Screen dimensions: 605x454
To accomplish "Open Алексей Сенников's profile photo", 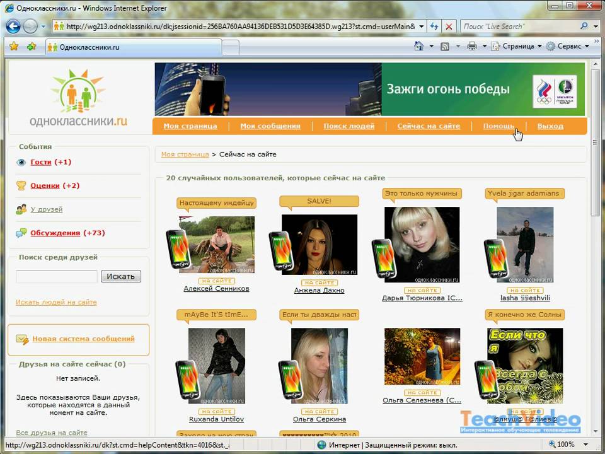I will tap(216, 245).
